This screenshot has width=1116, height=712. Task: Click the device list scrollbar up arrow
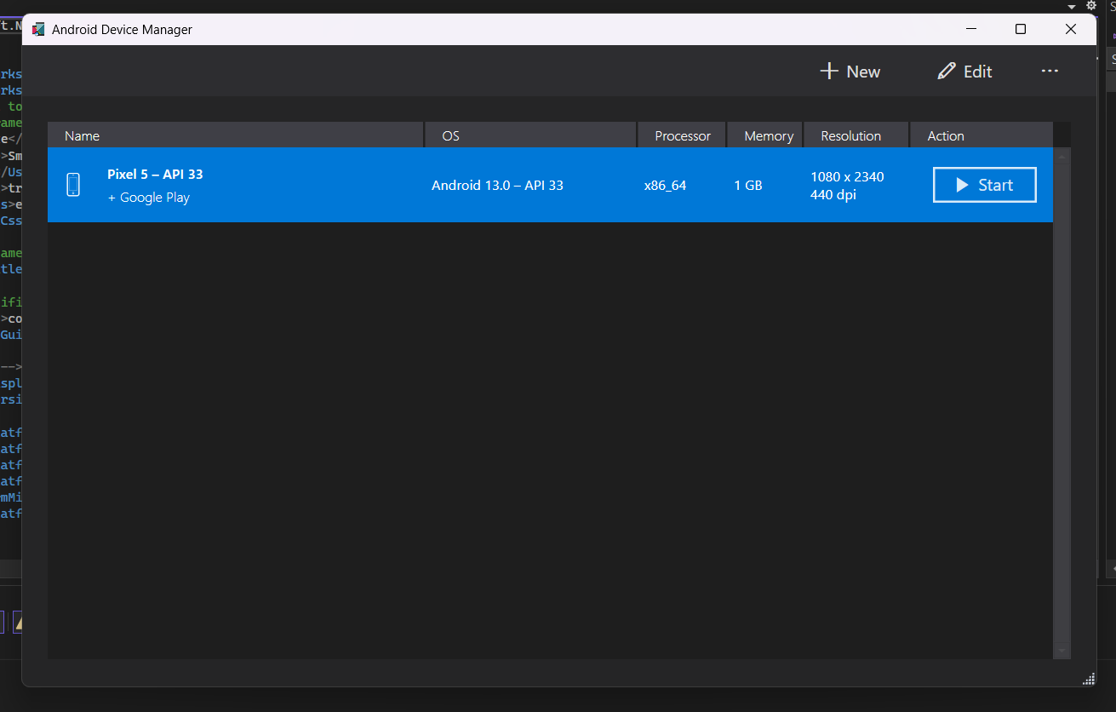click(1062, 157)
